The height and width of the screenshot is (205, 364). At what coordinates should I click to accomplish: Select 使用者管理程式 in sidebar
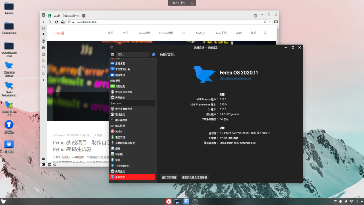pyautogui.click(x=132, y=109)
